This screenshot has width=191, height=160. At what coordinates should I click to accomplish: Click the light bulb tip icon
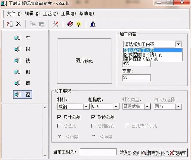click(x=78, y=24)
